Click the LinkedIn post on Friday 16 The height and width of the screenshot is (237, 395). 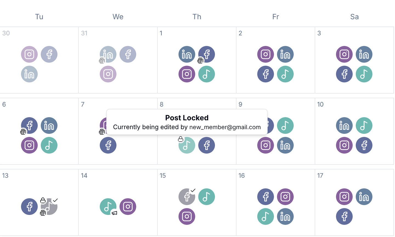tap(285, 216)
